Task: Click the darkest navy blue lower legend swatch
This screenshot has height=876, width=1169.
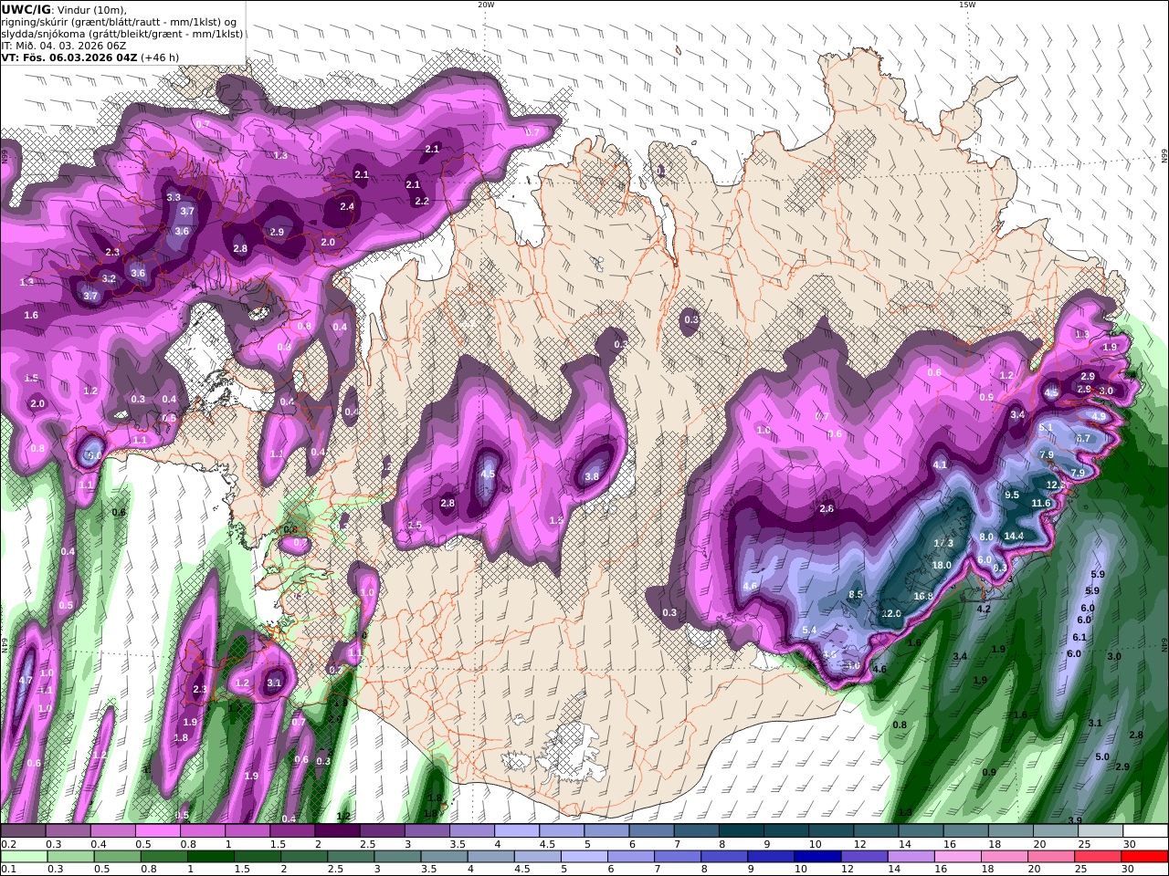Action: [x=816, y=857]
